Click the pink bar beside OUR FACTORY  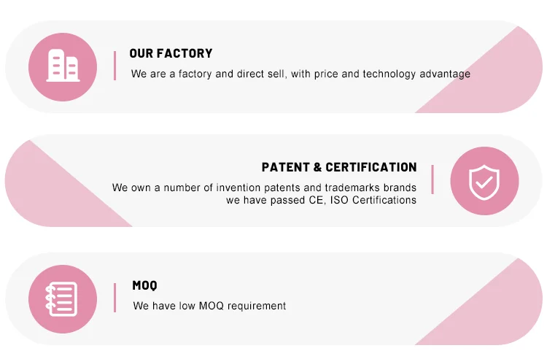pyautogui.click(x=115, y=66)
